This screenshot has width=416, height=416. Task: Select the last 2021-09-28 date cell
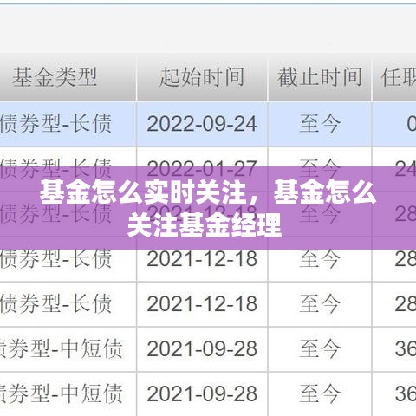(x=202, y=393)
